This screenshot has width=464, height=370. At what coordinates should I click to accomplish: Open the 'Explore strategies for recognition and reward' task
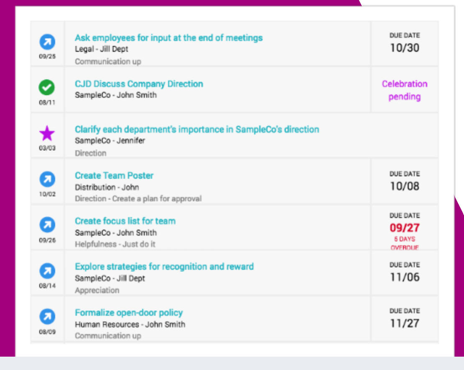point(165,266)
